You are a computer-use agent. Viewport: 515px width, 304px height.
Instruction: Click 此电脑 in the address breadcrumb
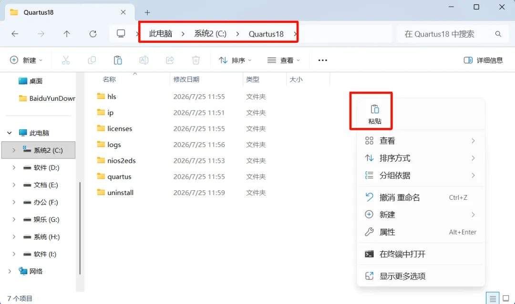pos(161,34)
